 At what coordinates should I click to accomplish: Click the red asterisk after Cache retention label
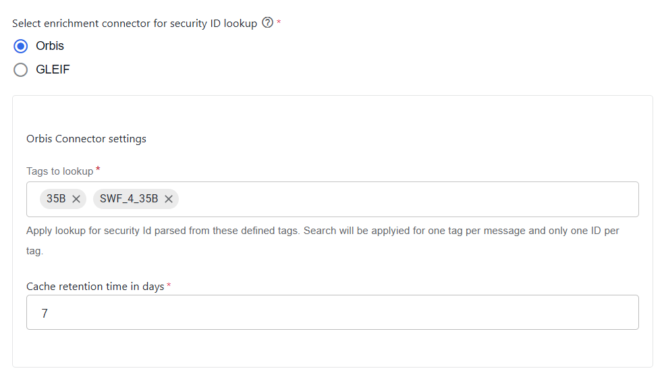click(169, 285)
